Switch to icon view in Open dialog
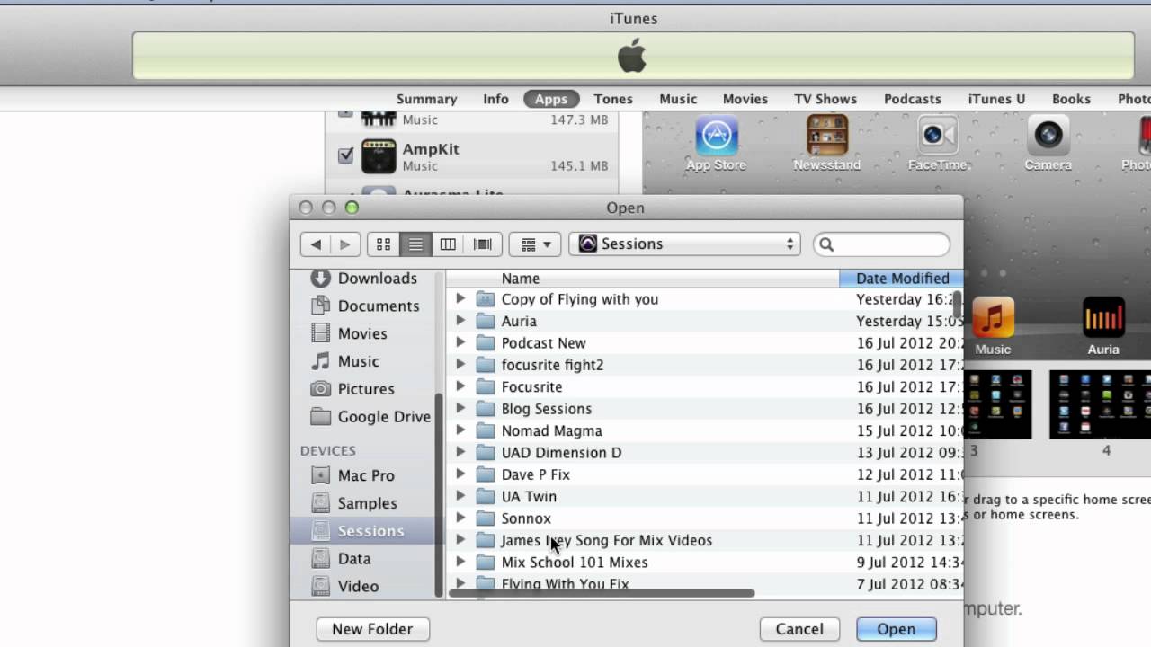Image resolution: width=1151 pixels, height=647 pixels. [x=383, y=244]
